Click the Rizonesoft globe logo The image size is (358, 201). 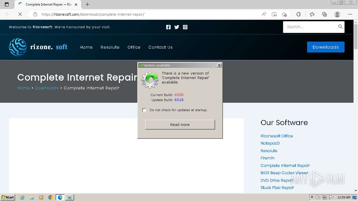(18, 47)
